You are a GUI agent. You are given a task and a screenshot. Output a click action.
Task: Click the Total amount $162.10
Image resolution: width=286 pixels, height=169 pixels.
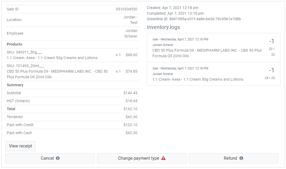pyautogui.click(x=130, y=109)
